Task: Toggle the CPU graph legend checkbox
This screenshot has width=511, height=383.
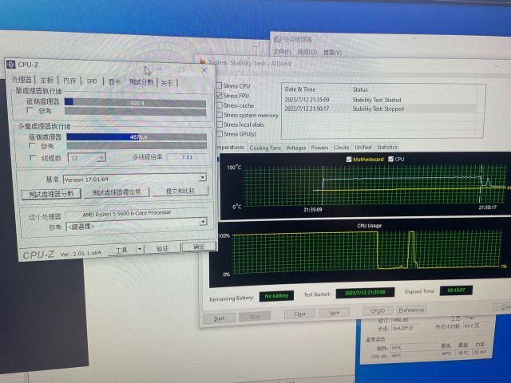Action: [390, 160]
